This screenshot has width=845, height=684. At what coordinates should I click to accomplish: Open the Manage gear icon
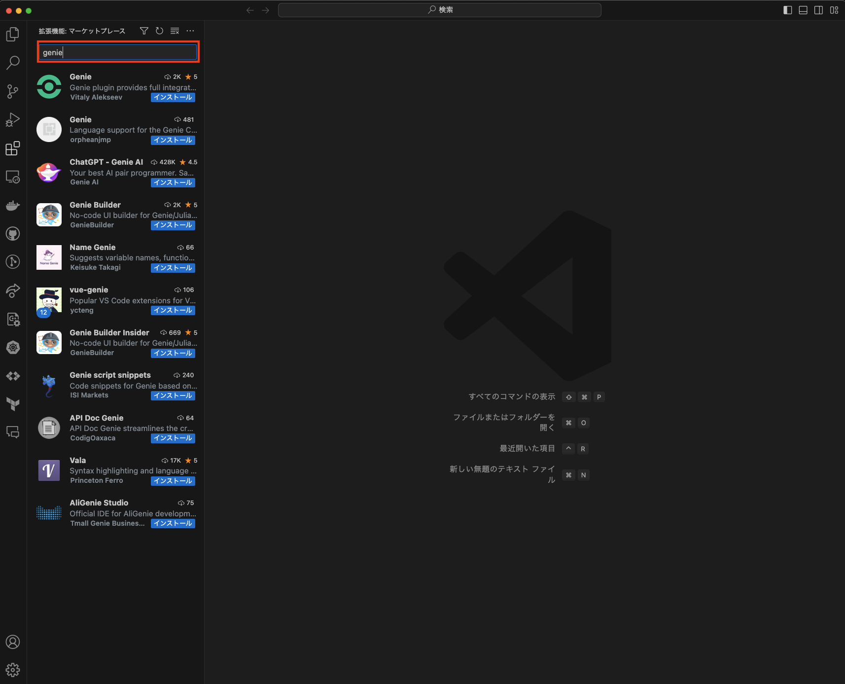point(13,670)
